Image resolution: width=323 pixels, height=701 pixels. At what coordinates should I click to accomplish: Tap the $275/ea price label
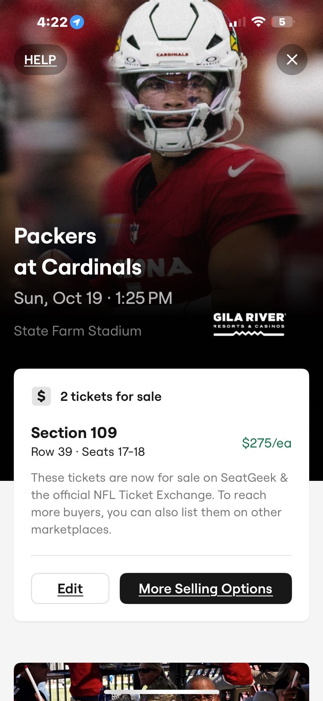267,443
